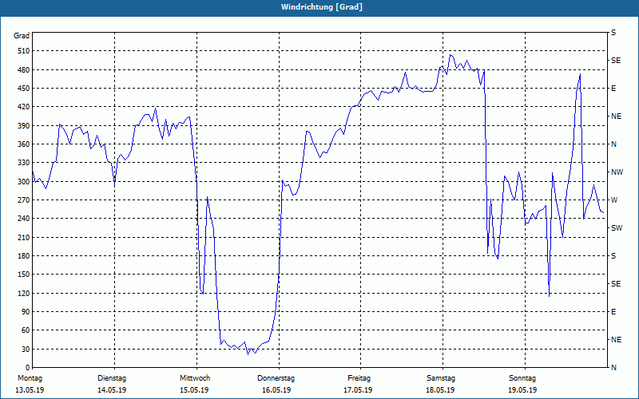Screen dimensions: 639x399
Task: Select the E compass label at the 90 gridline
Action: coord(613,312)
